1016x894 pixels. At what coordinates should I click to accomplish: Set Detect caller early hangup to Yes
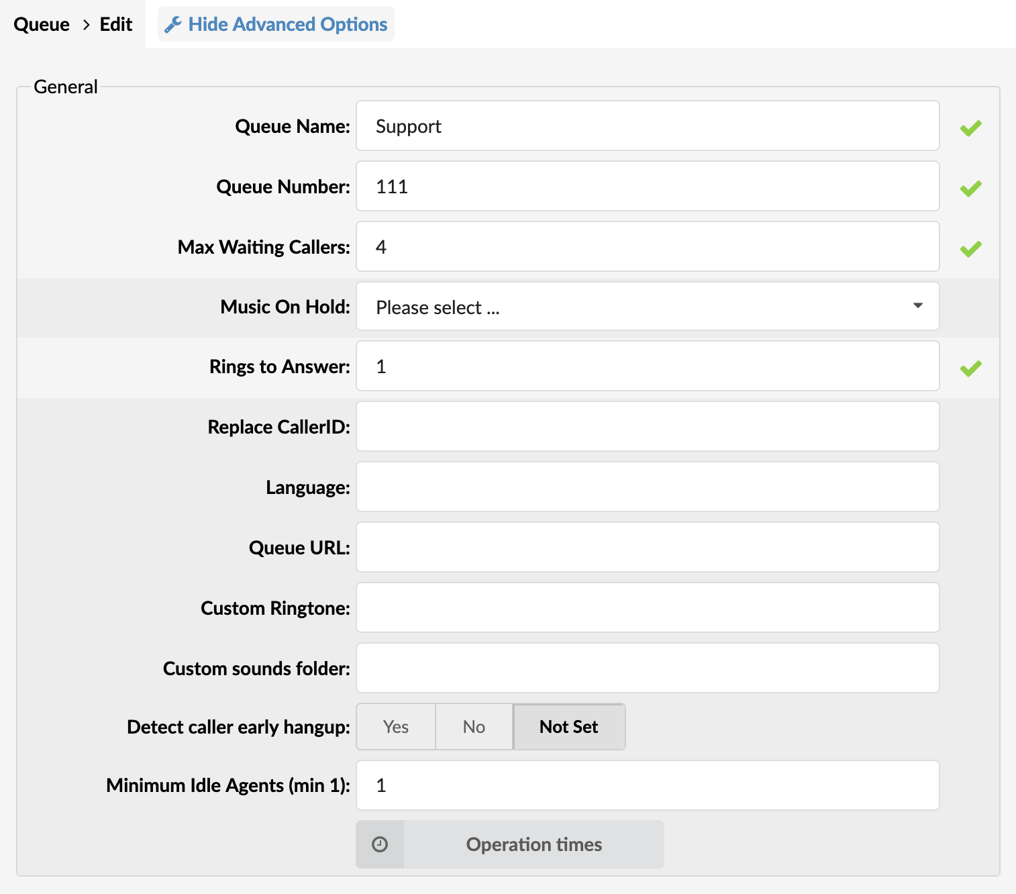pyautogui.click(x=396, y=727)
